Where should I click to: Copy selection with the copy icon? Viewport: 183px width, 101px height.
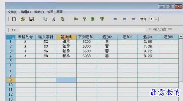45,19
